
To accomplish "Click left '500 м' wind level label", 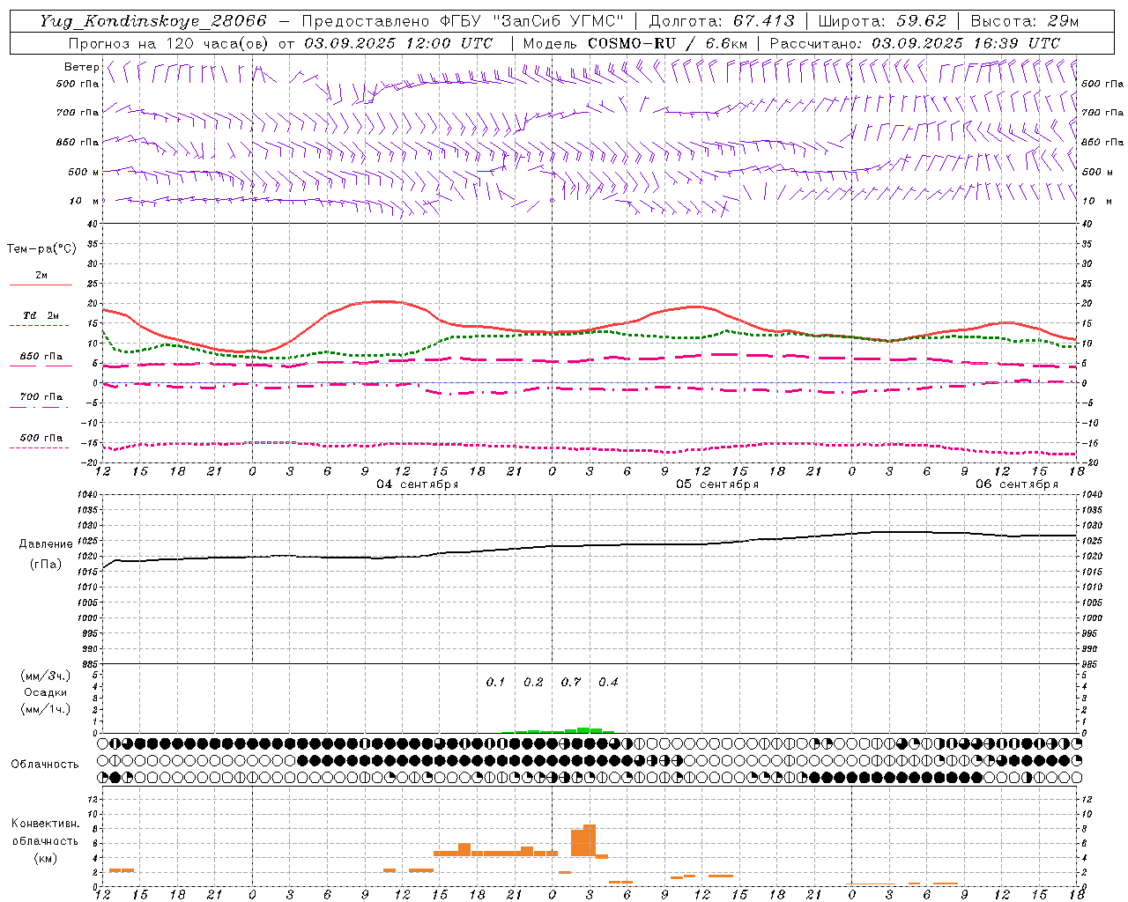I will click(84, 172).
